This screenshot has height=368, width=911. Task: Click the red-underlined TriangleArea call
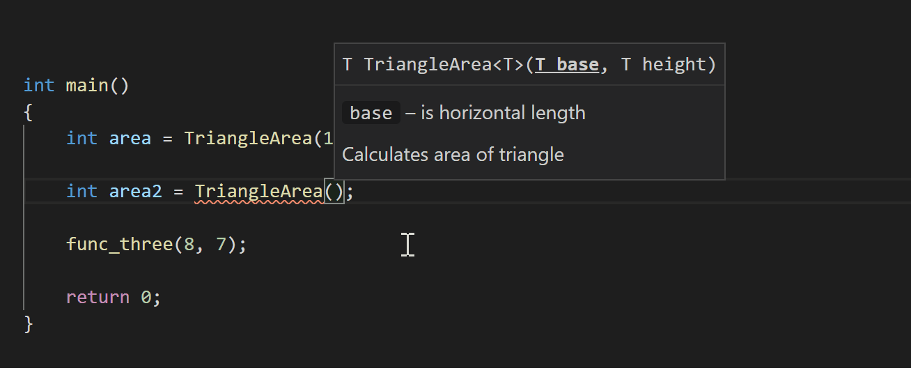pyautogui.click(x=258, y=192)
